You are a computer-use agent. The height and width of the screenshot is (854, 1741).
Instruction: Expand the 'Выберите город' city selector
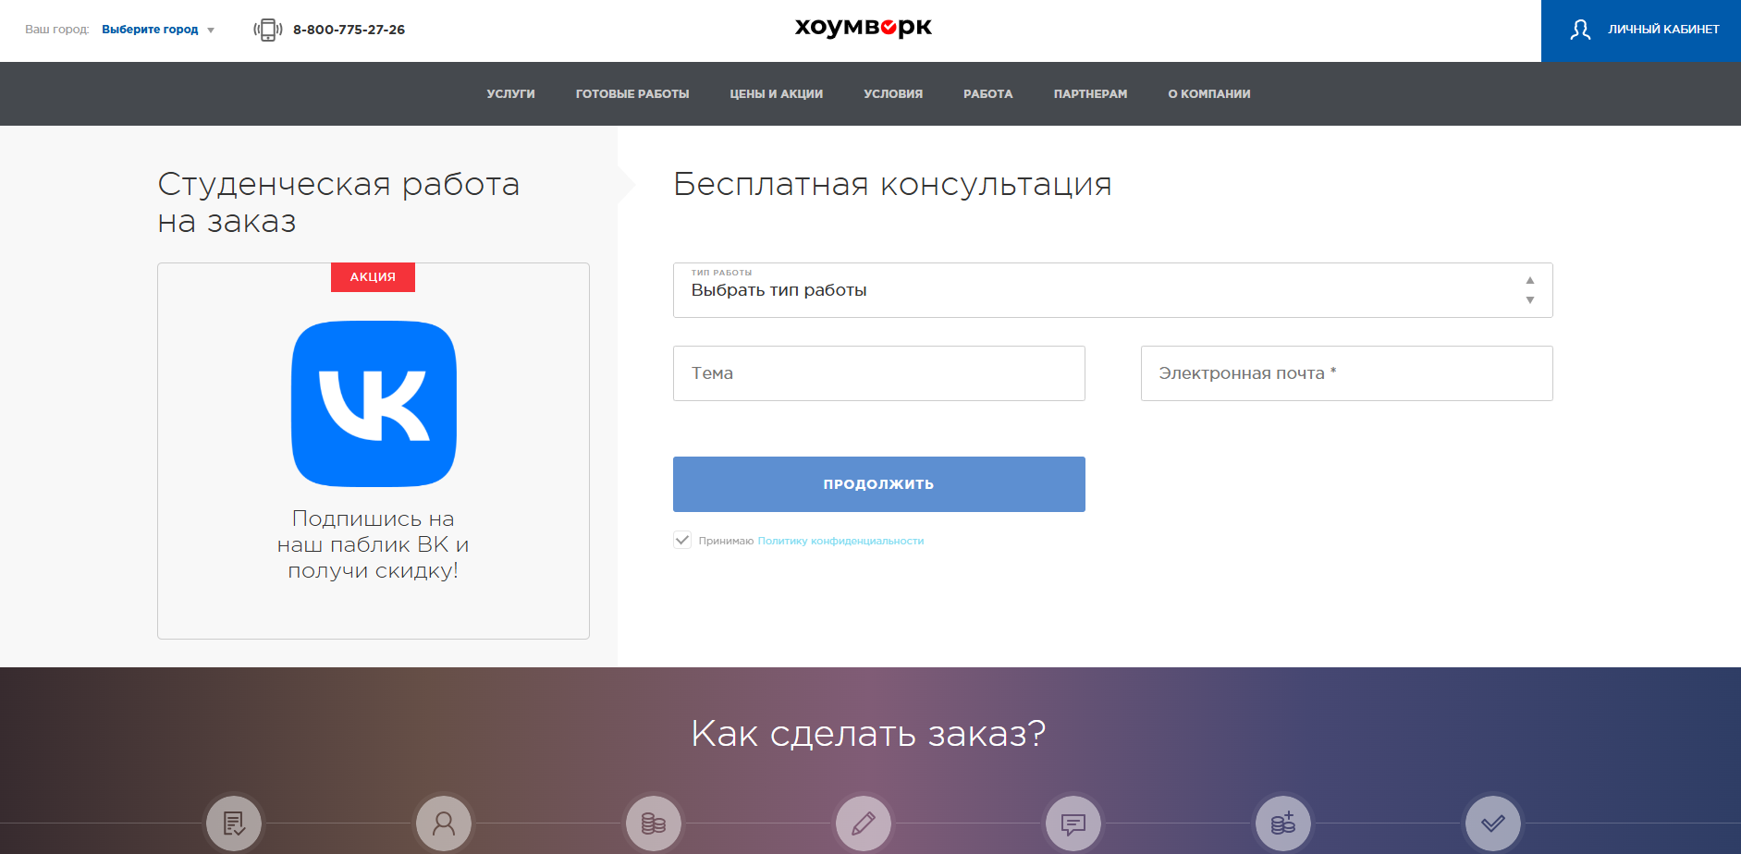pos(157,30)
